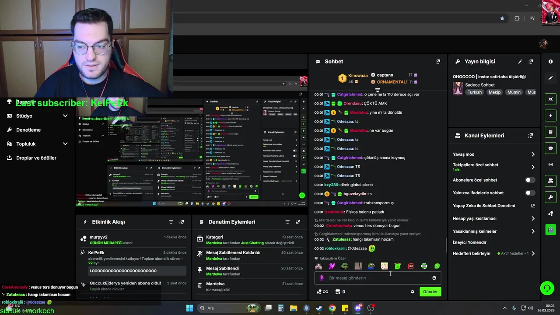Click the green clapperboard sidebar icon
The image size is (560, 315).
550,229
